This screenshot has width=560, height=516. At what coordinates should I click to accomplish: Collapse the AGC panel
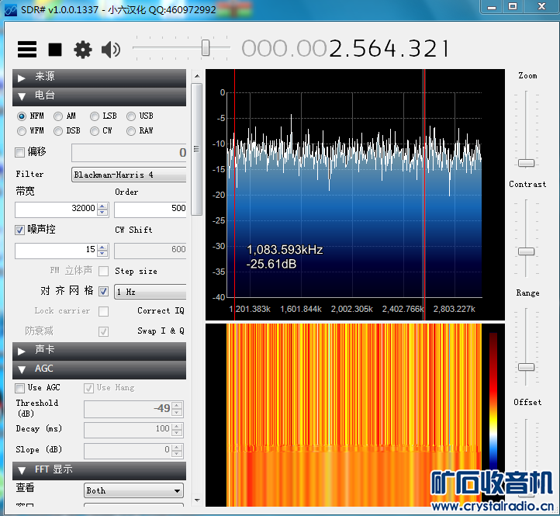tap(99, 369)
